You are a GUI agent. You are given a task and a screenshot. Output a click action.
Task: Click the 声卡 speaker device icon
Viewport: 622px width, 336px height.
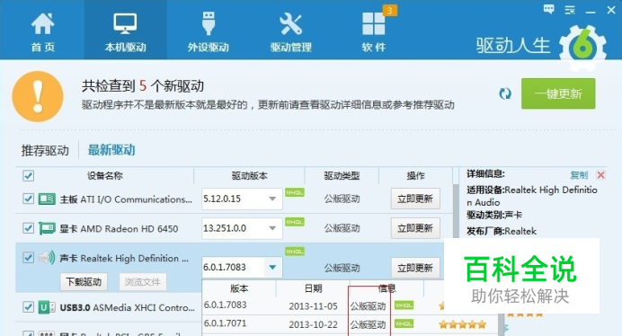tap(47, 258)
